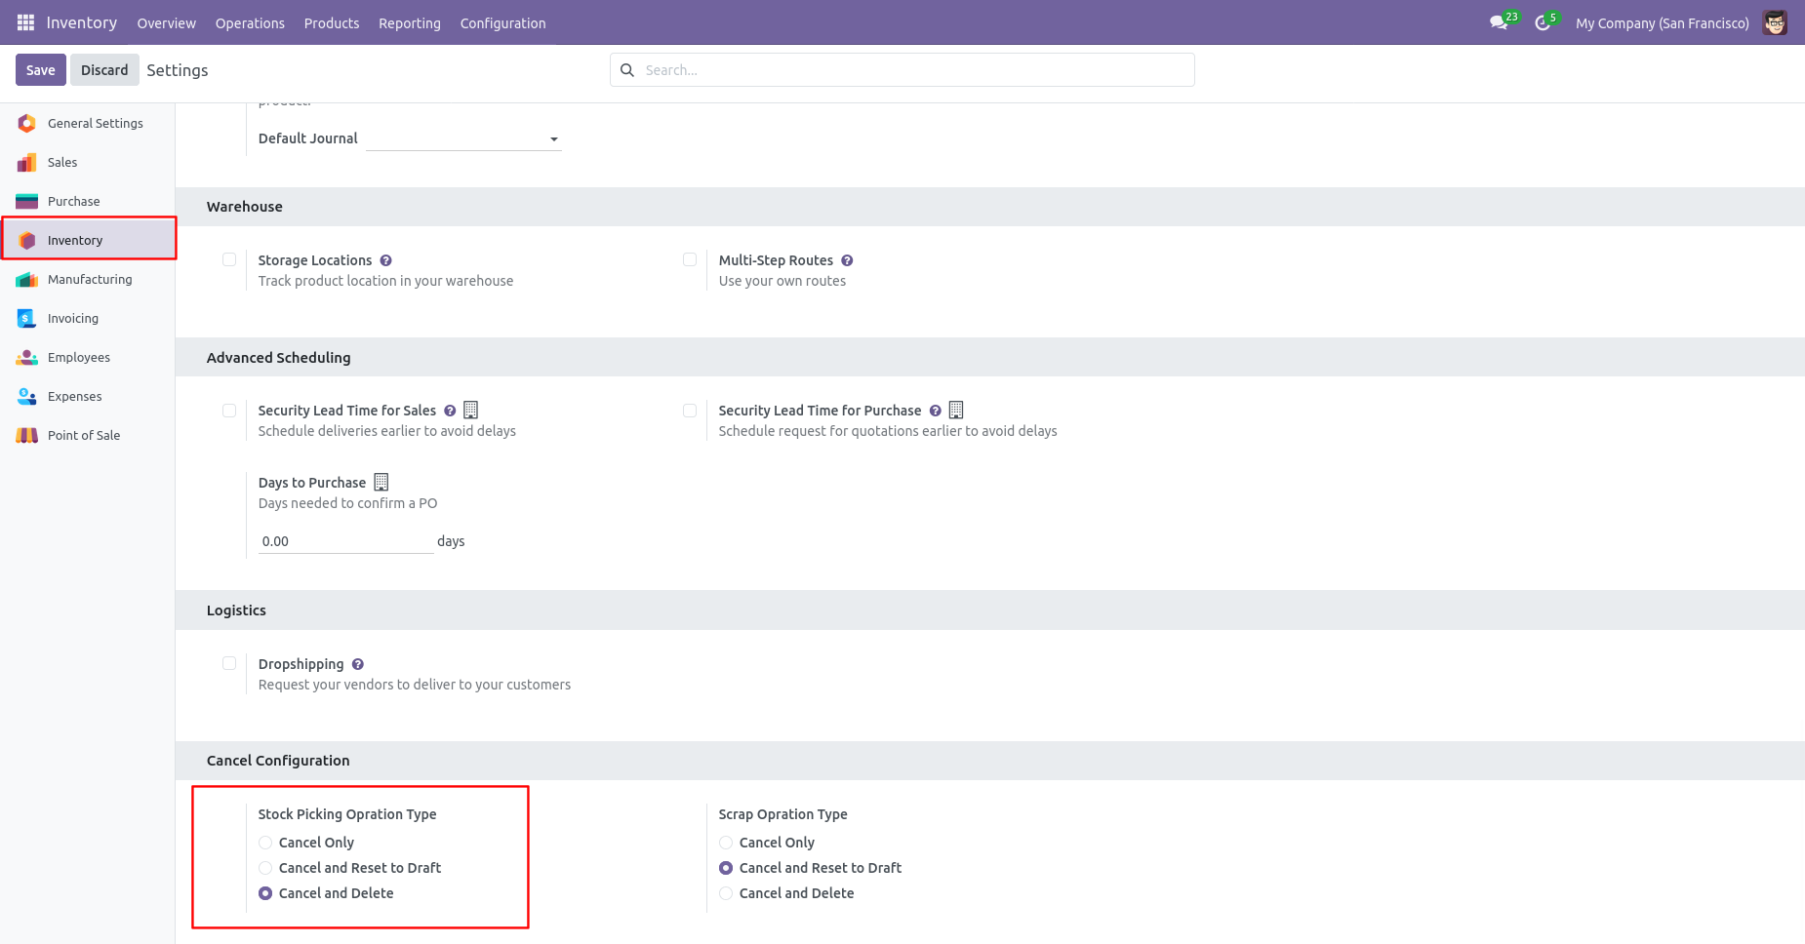Open Invoicing settings in the sidebar
Viewport: 1805px width, 944px height.
88,318
